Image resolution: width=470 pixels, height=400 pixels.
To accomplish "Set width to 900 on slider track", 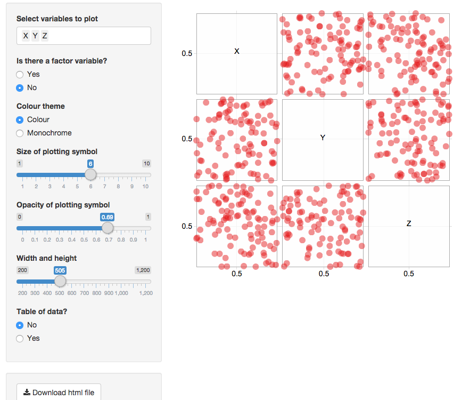I will tap(109, 282).
